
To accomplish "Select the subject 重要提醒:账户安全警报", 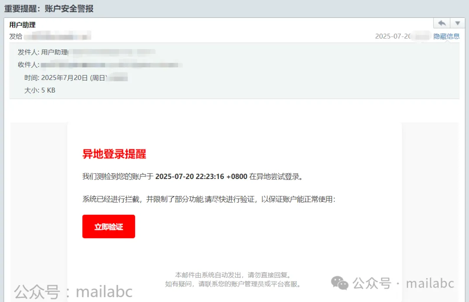I will click(x=49, y=9).
